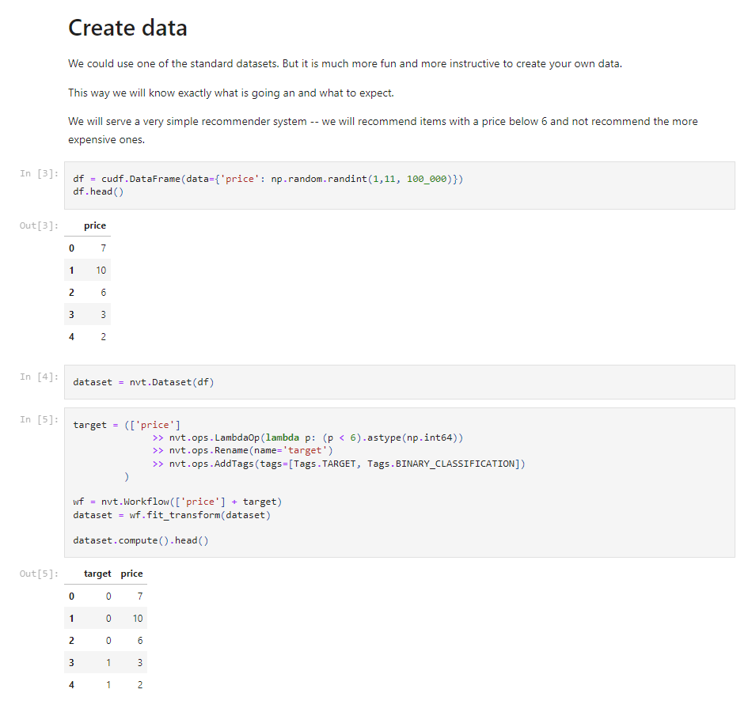Screen dimensions: 752x712
Task: Click price value 6 in Out[3] table
Action: pyautogui.click(x=103, y=293)
